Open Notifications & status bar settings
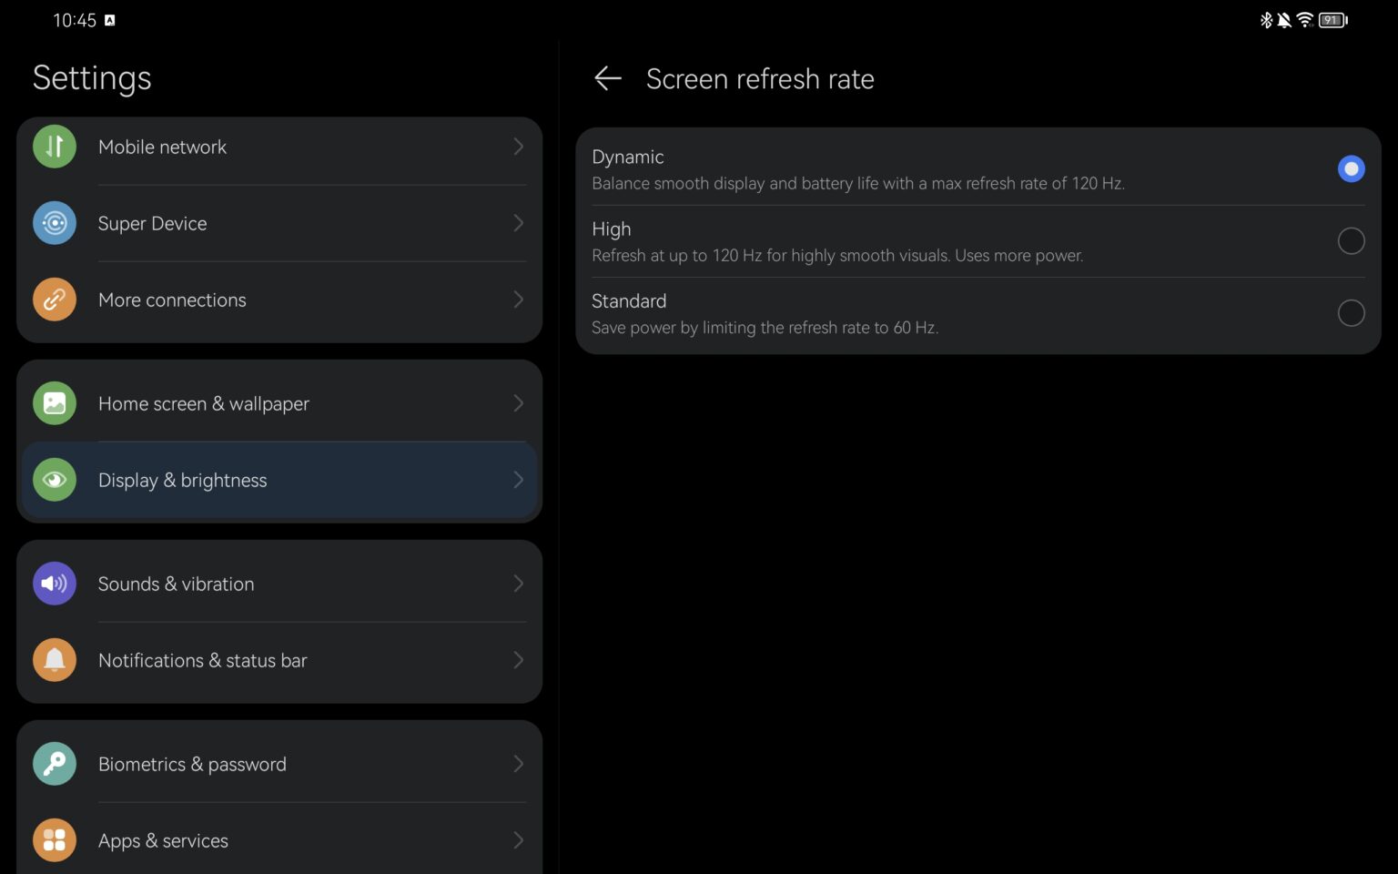Screen dimensions: 1398x874 (279, 660)
